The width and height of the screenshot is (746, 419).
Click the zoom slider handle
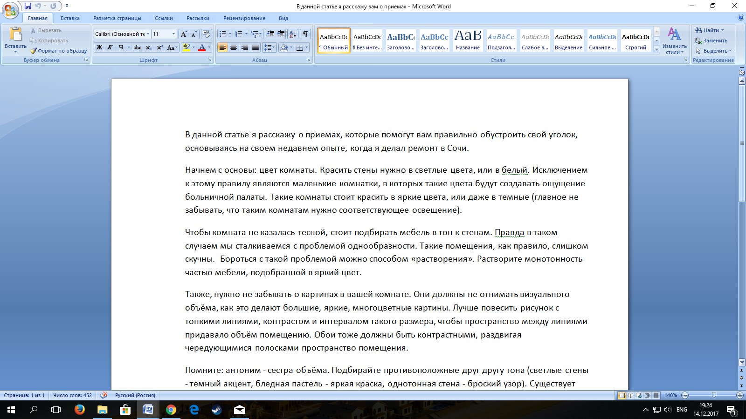[713, 395]
